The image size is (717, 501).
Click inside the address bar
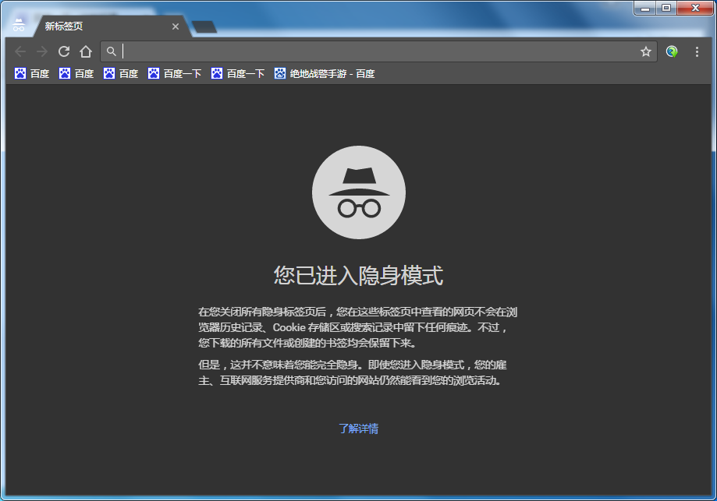[312, 51]
